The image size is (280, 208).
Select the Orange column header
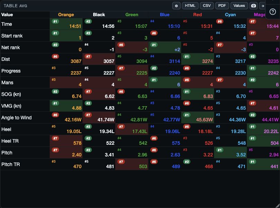click(66, 14)
